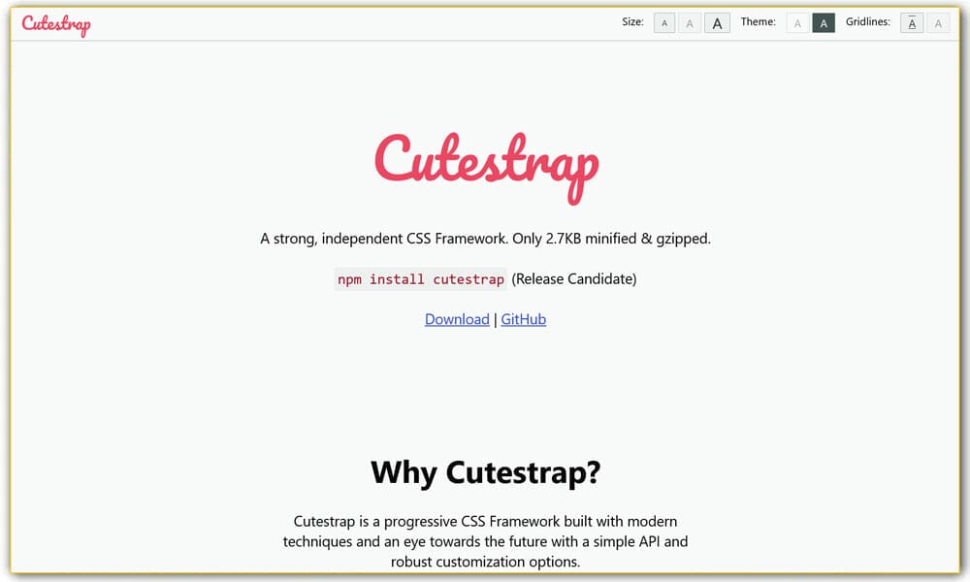Switch to the dark theme
Image resolution: width=970 pixels, height=582 pixels.
pos(824,23)
